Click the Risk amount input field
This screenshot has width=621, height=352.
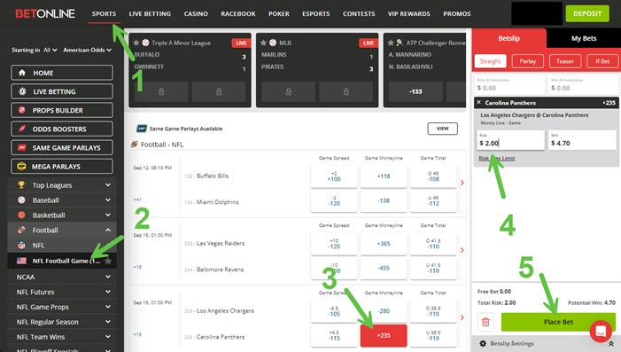[510, 140]
